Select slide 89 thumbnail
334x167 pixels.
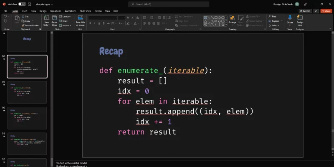coord(27,92)
